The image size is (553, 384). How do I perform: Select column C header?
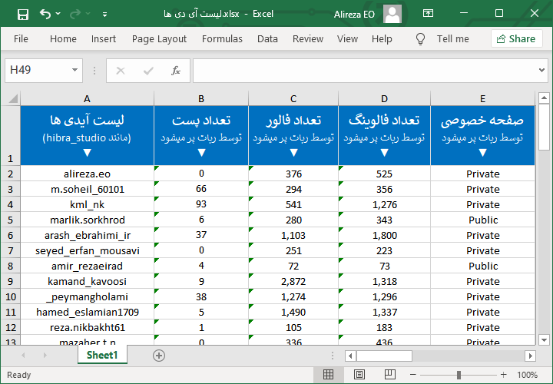(x=293, y=98)
